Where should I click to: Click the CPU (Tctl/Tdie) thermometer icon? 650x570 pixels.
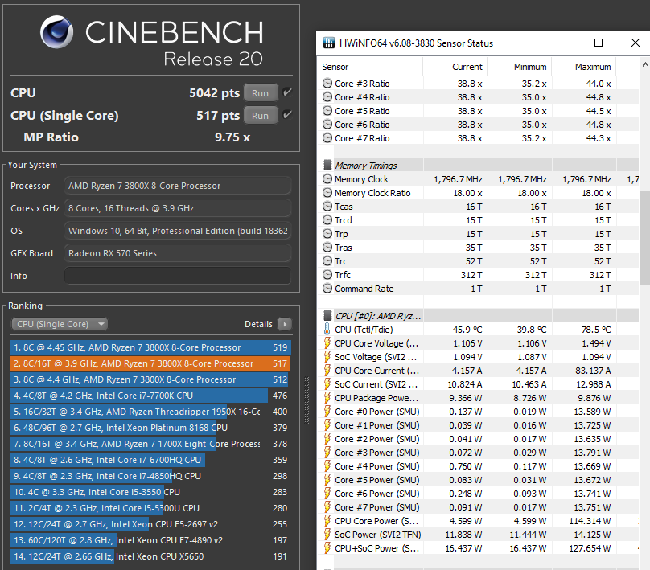(327, 330)
